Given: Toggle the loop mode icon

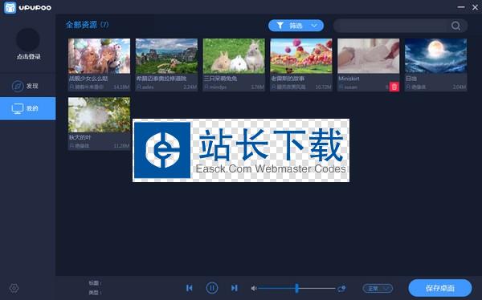Looking at the screenshot, I should pos(341,288).
